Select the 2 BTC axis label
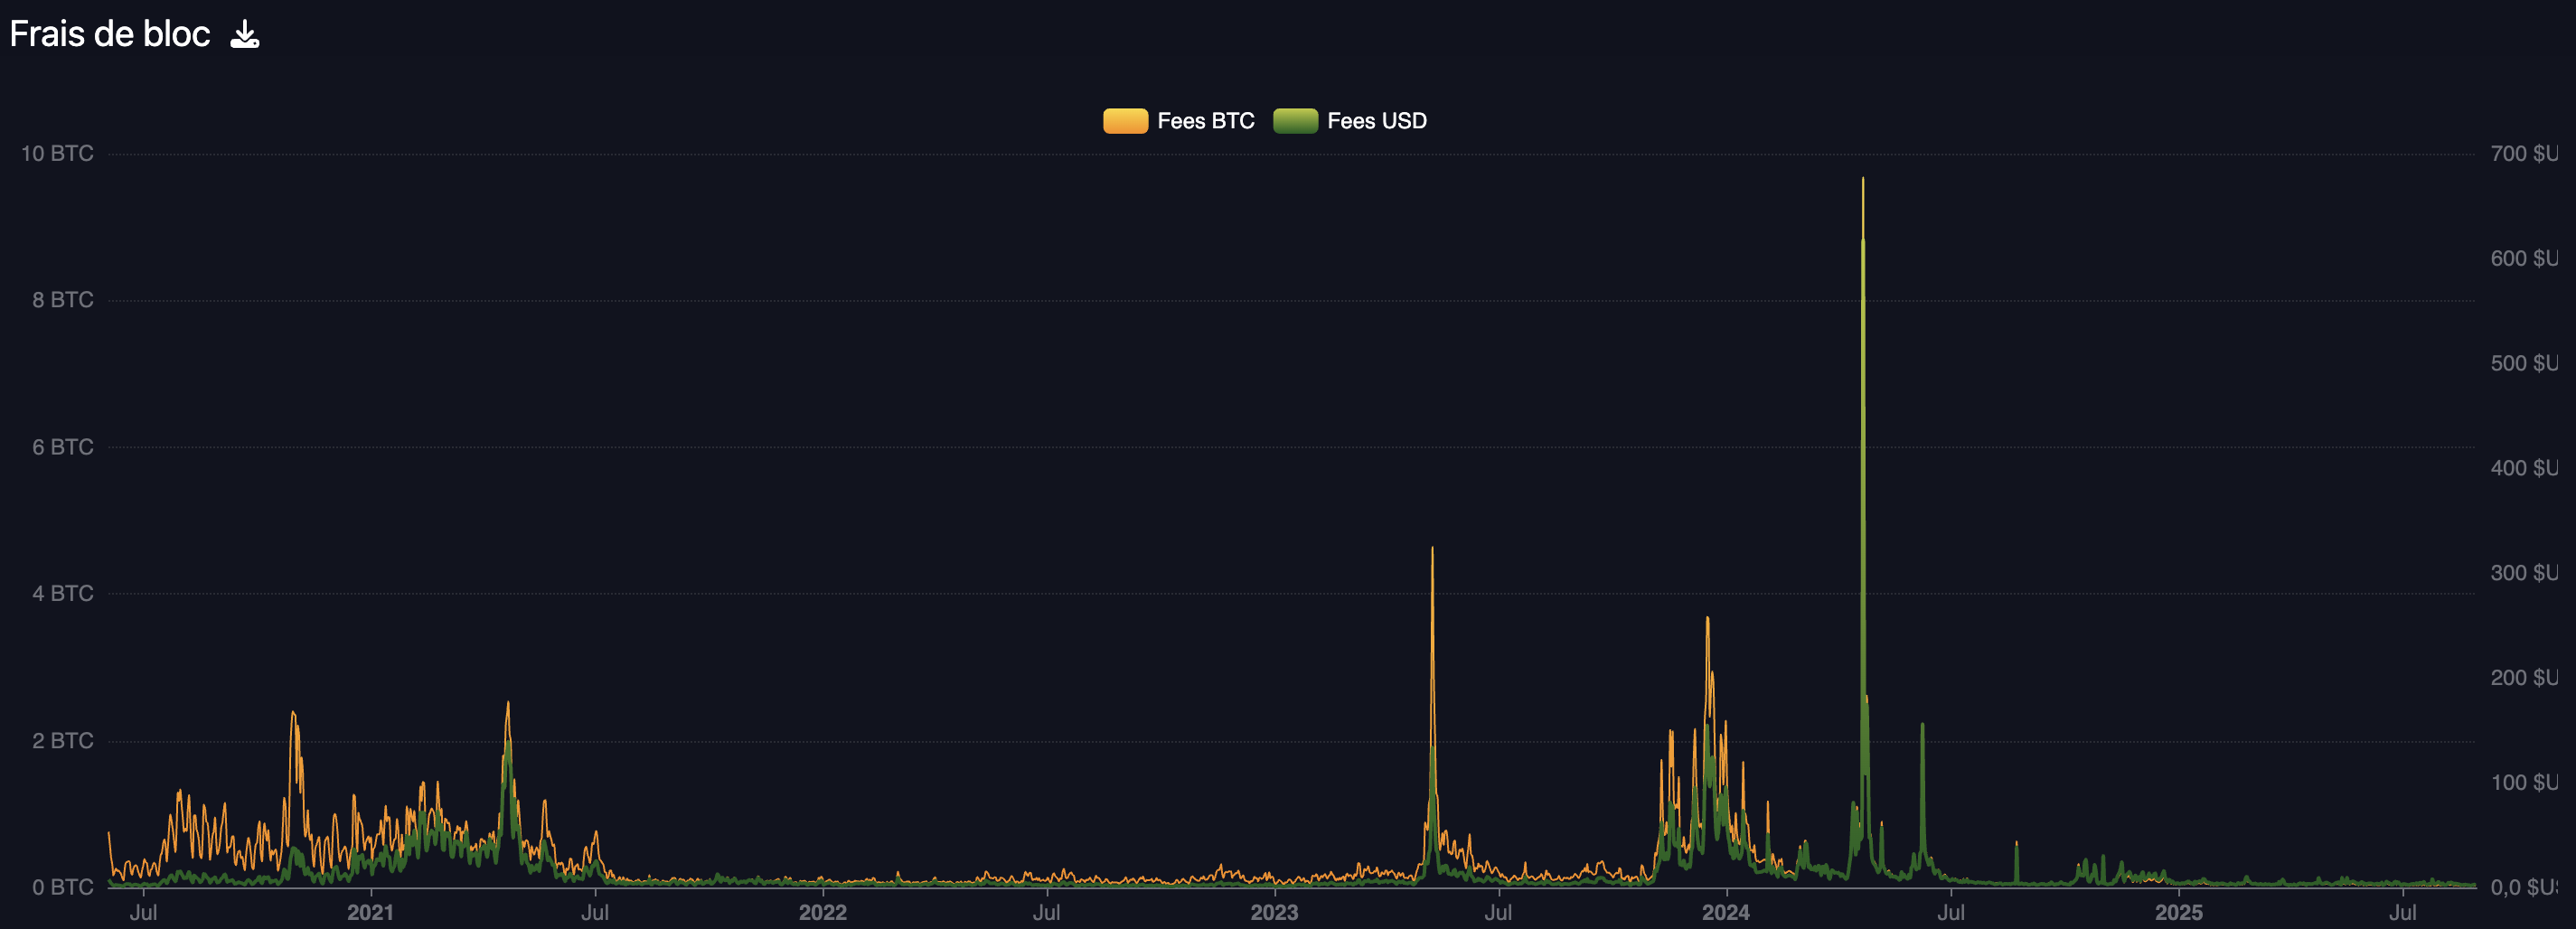The image size is (2576, 929). pos(62,741)
